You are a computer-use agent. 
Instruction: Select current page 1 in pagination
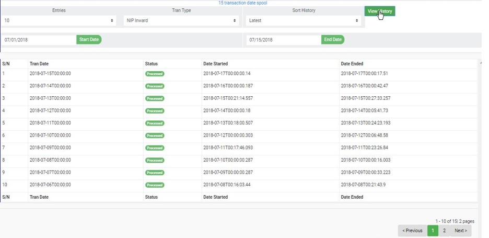tap(433, 231)
